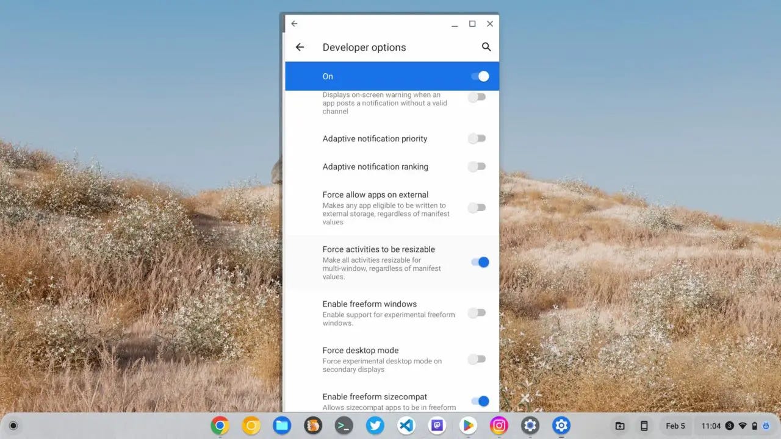Image resolution: width=781 pixels, height=439 pixels.
Task: Select the 'Enable freeform sizecompat' title
Action: pos(375,397)
